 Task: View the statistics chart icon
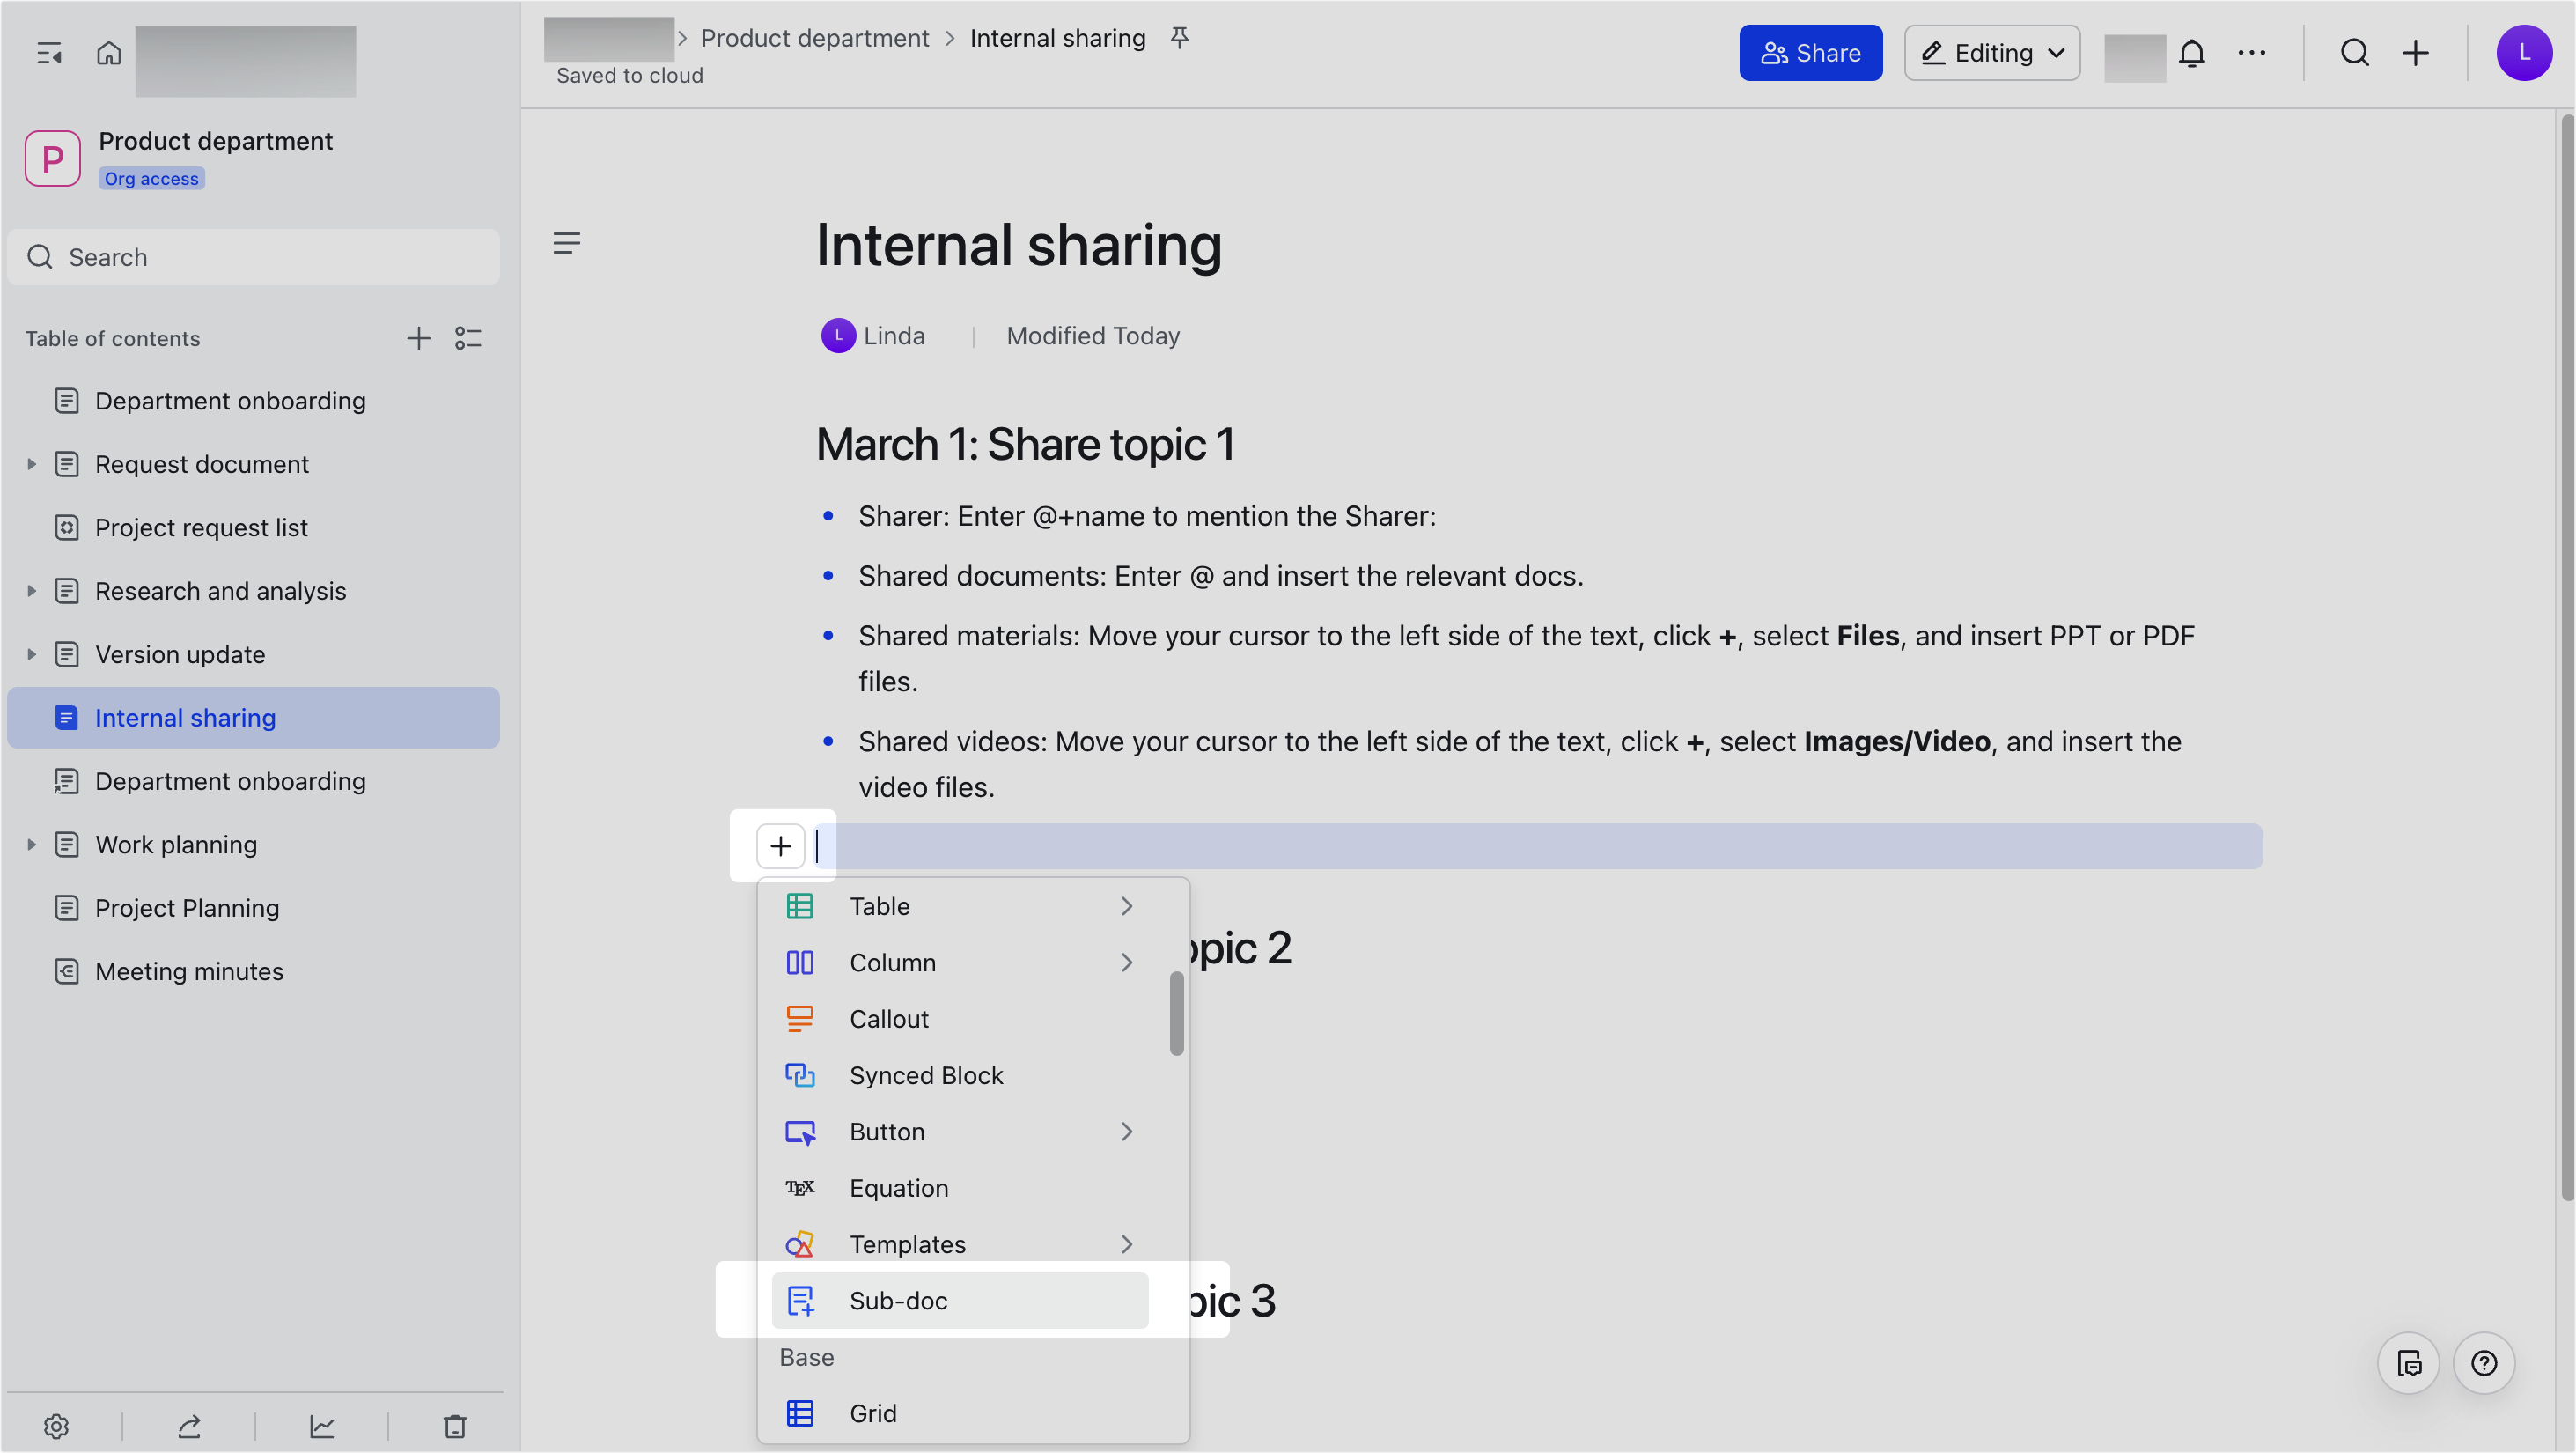(x=322, y=1426)
